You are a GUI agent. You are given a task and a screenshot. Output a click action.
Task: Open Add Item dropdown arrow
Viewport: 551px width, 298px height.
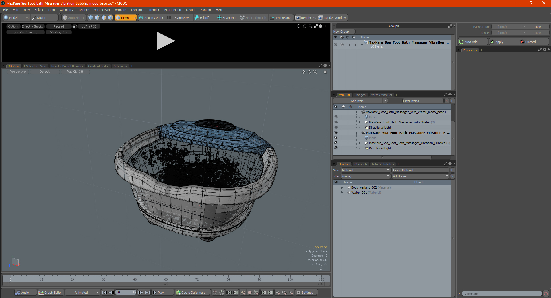[x=385, y=101]
